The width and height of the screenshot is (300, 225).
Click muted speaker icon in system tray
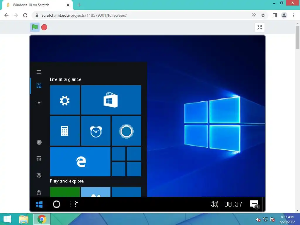258,219
